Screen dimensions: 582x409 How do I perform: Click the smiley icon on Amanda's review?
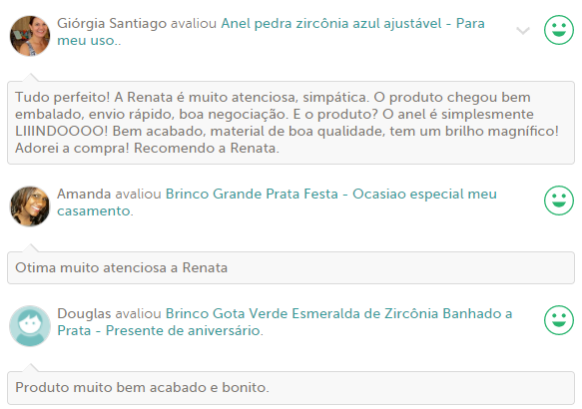[x=559, y=201]
